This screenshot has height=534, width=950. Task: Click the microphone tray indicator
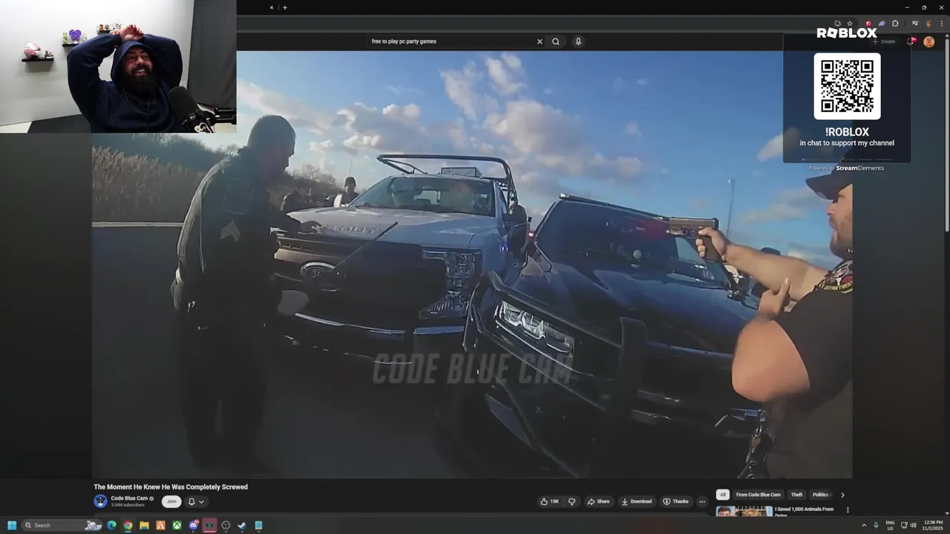877,525
